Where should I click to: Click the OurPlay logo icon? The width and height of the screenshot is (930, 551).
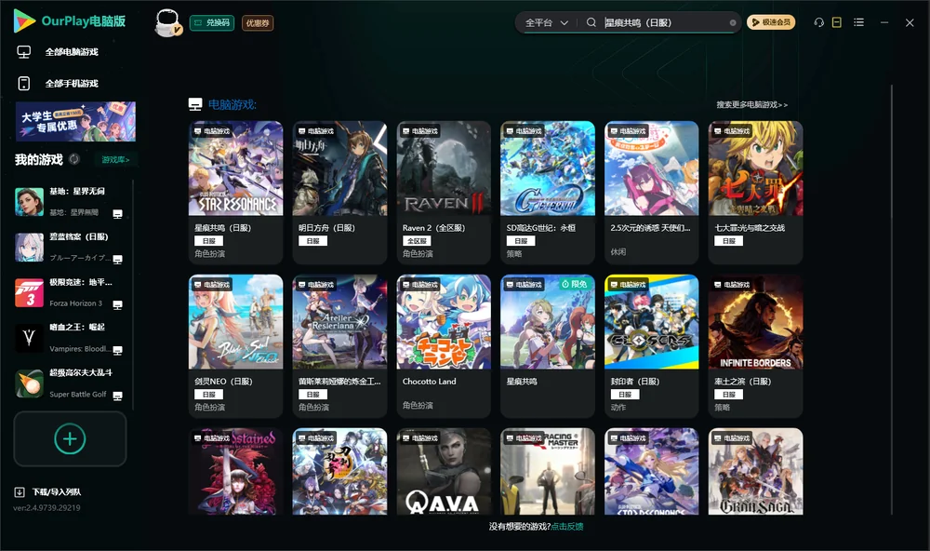tap(24, 21)
